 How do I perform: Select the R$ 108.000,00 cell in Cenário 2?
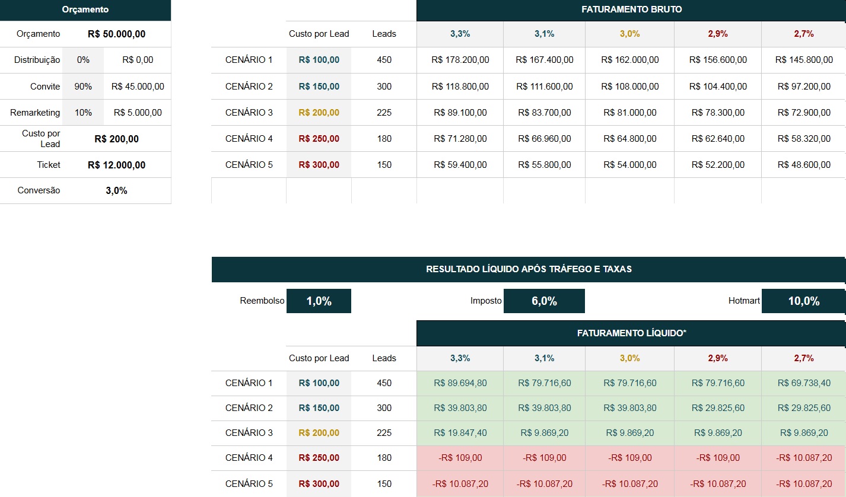coord(629,87)
